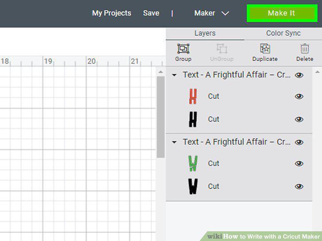
Task: Switch to the Layers tab
Action: (x=205, y=33)
